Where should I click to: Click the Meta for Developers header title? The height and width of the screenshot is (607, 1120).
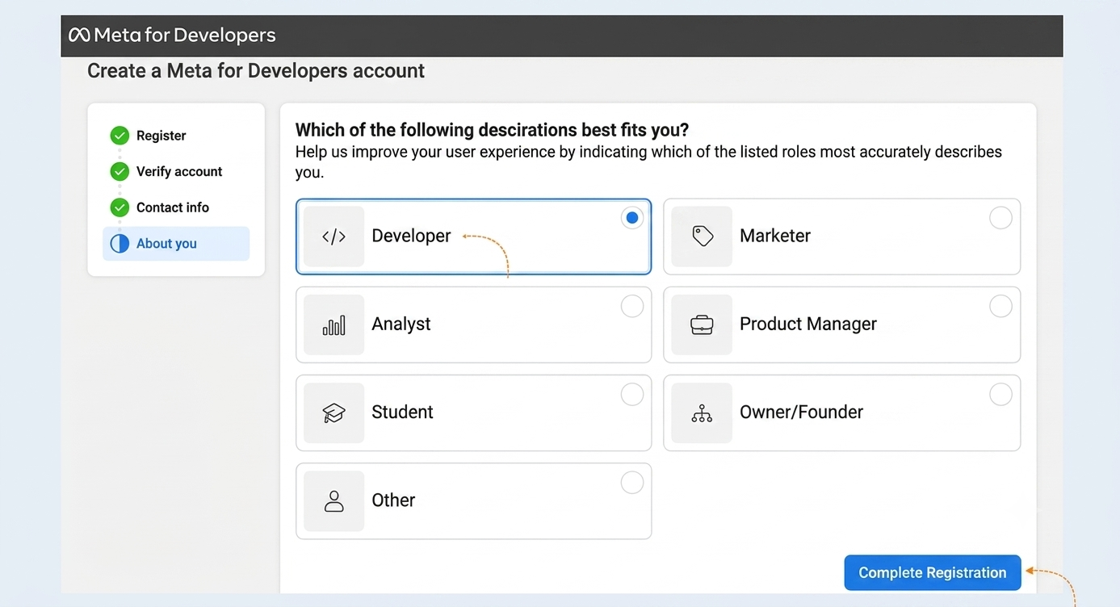(x=185, y=36)
